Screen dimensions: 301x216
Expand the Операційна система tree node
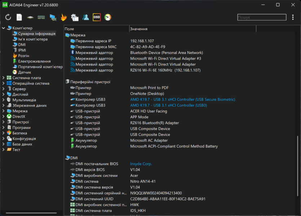[3, 83]
